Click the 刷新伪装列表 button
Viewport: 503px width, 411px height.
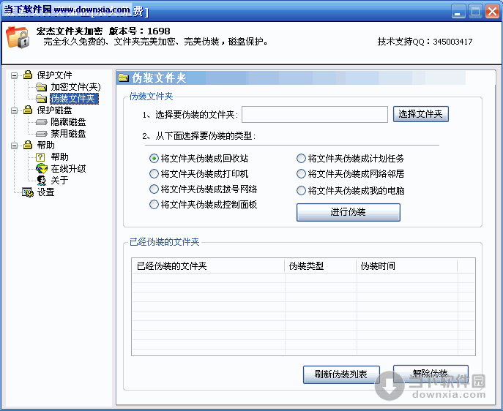tap(340, 374)
